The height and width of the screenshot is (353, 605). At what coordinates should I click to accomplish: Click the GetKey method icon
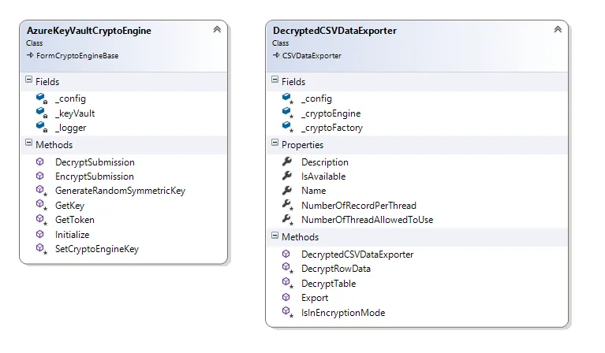coord(41,205)
